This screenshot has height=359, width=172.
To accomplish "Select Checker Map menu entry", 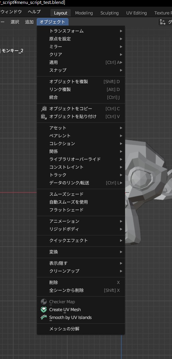I will [81, 302].
